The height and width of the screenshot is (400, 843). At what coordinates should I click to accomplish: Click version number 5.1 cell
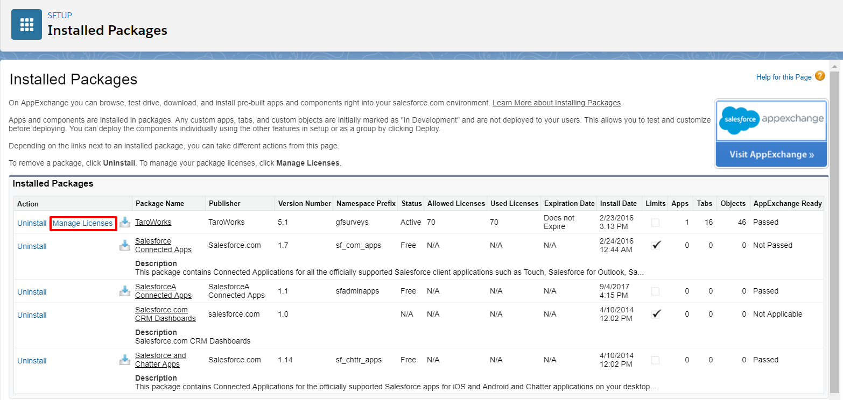[x=283, y=222]
